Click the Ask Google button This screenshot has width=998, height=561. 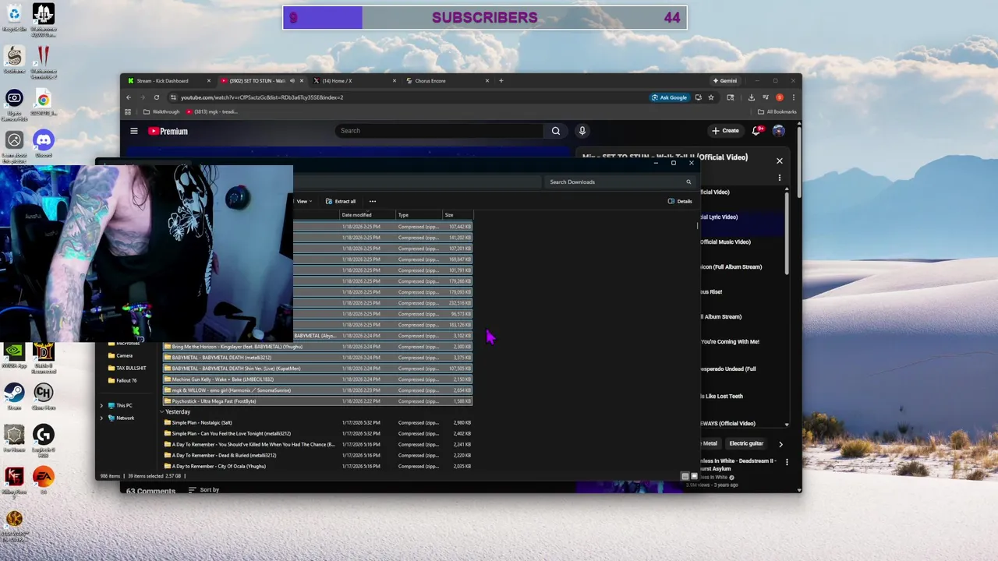(670, 97)
